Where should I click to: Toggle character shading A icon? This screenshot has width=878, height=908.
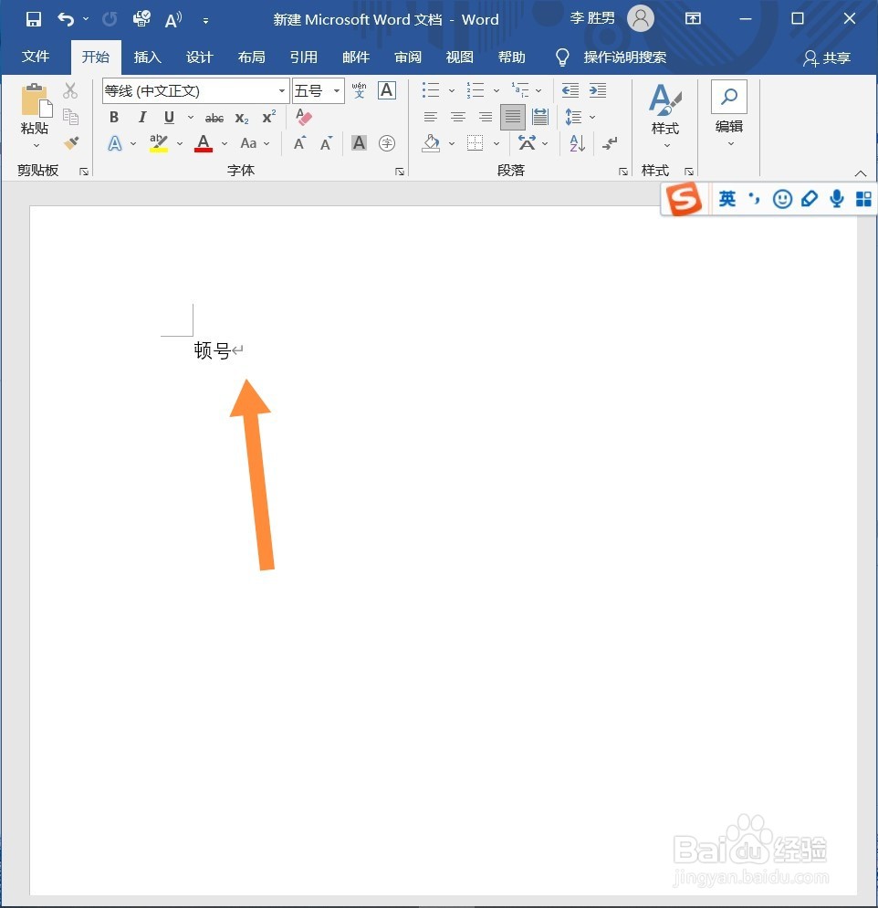click(359, 143)
